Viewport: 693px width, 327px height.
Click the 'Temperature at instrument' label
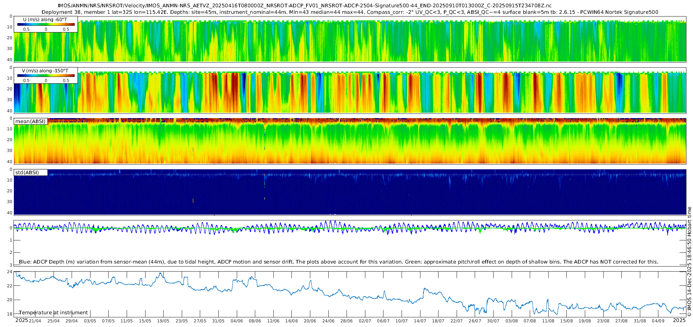click(x=54, y=313)
